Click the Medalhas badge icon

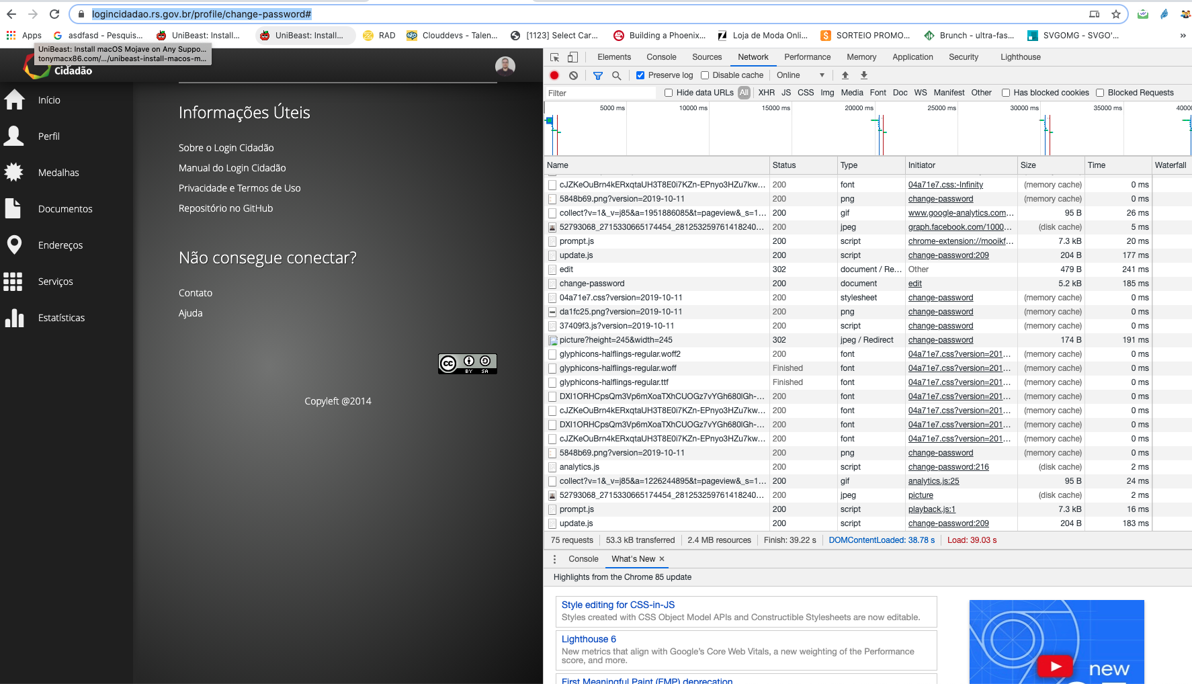tap(14, 172)
